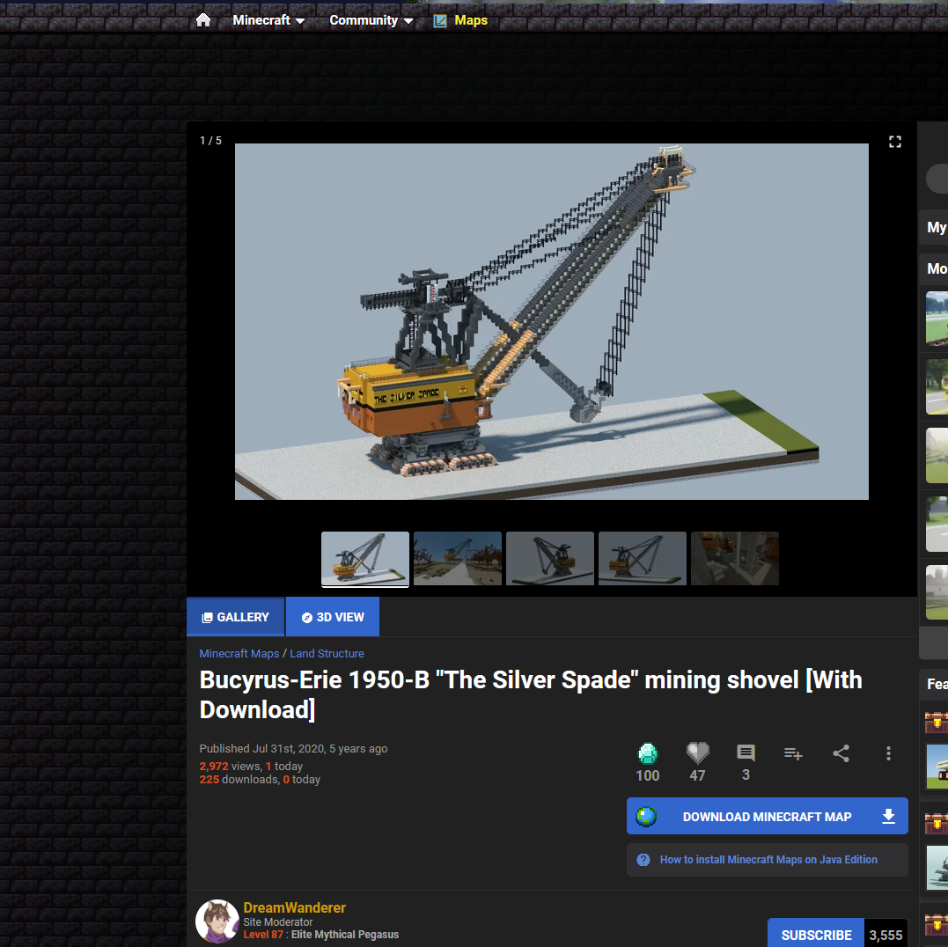948x947 pixels.
Task: Open the comments via the comment bubble icon
Action: coord(745,753)
